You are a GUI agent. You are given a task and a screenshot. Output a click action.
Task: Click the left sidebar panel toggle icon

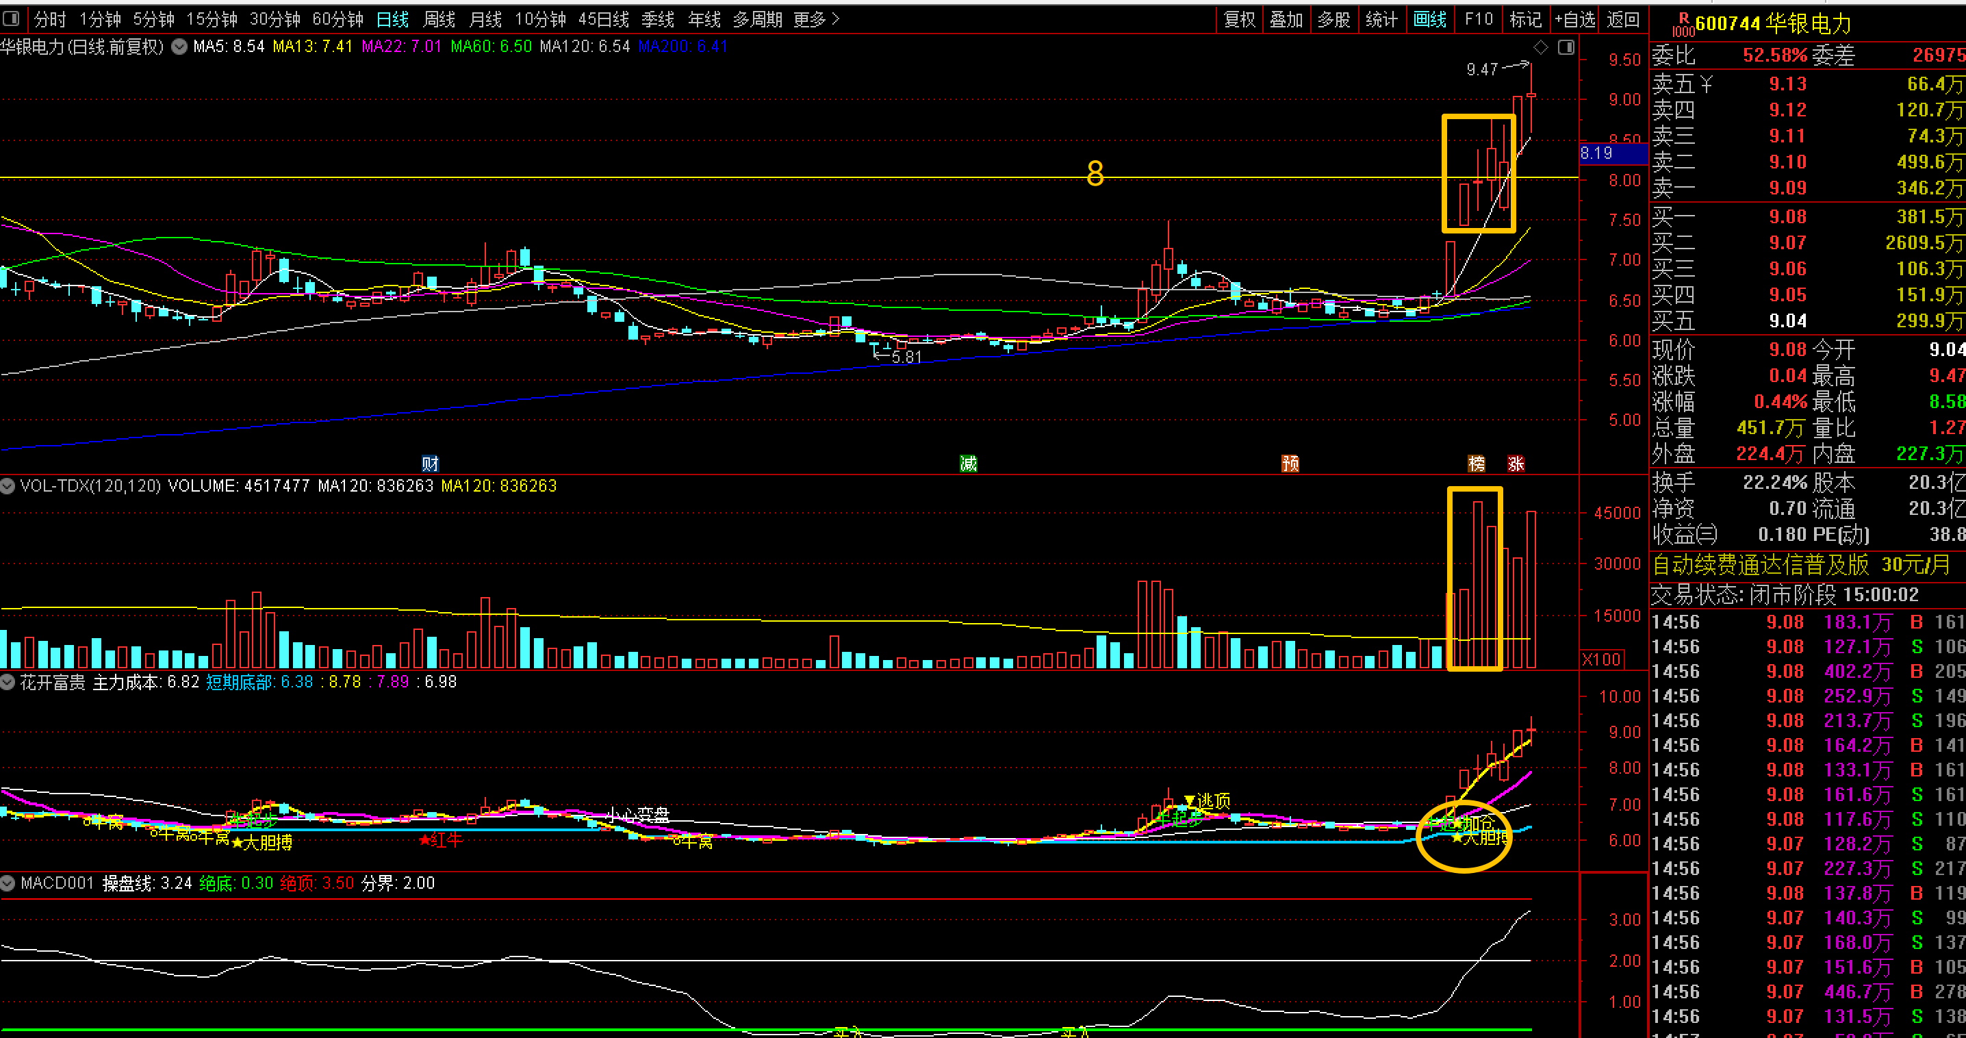[x=12, y=18]
